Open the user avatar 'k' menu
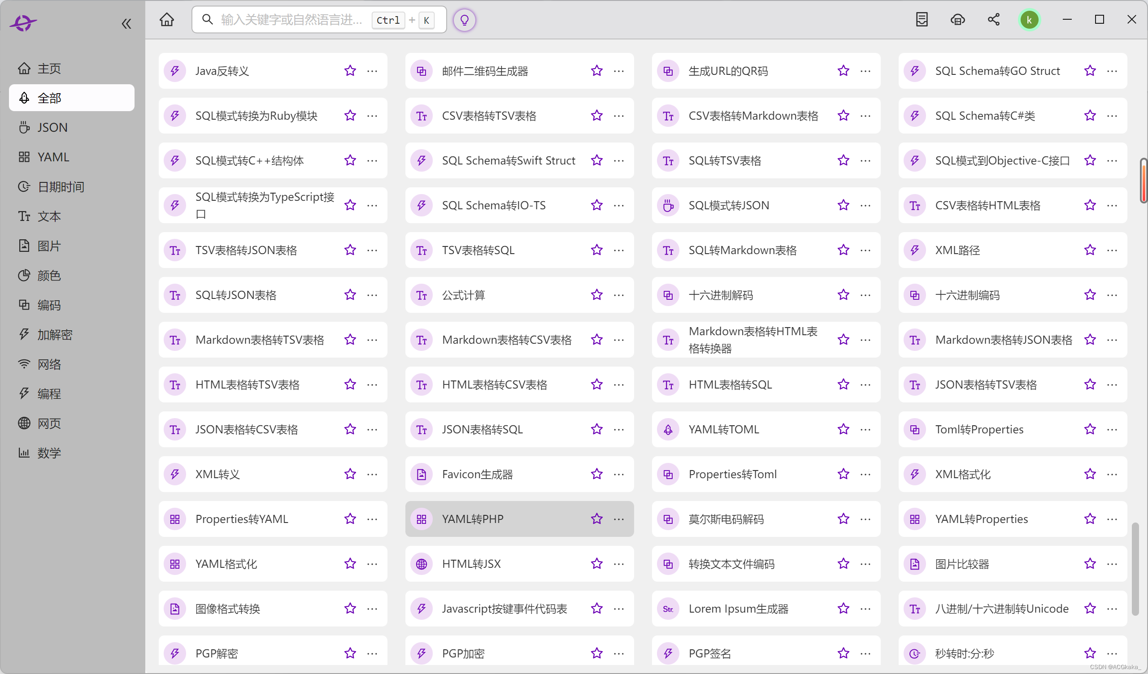The image size is (1148, 674). tap(1029, 20)
